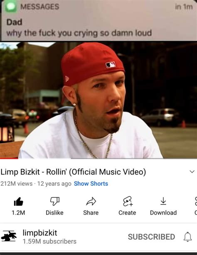Viewport: 197px width, 255px height.
Task: Expand the video description chevron
Action: click(x=192, y=172)
